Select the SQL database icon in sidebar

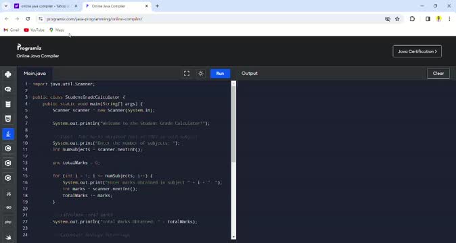click(x=8, y=104)
